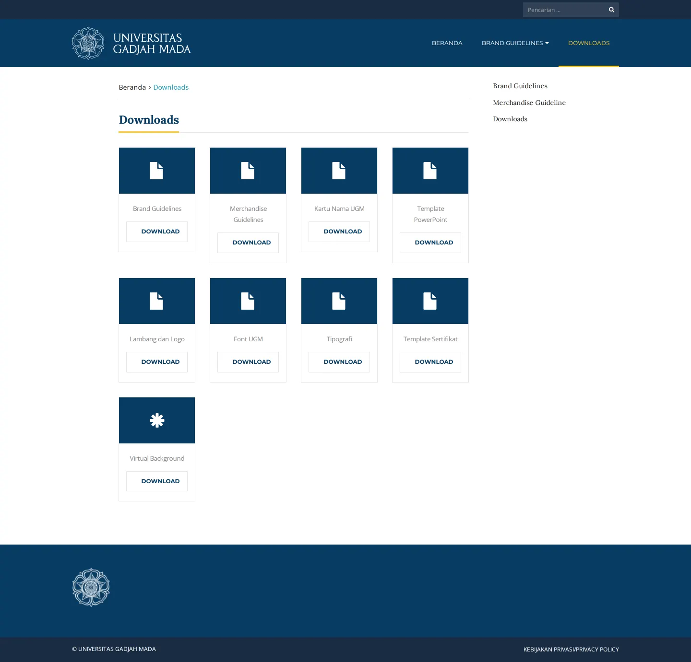Click the Virtual Background asterisk icon
Image resolution: width=691 pixels, height=662 pixels.
click(x=157, y=420)
